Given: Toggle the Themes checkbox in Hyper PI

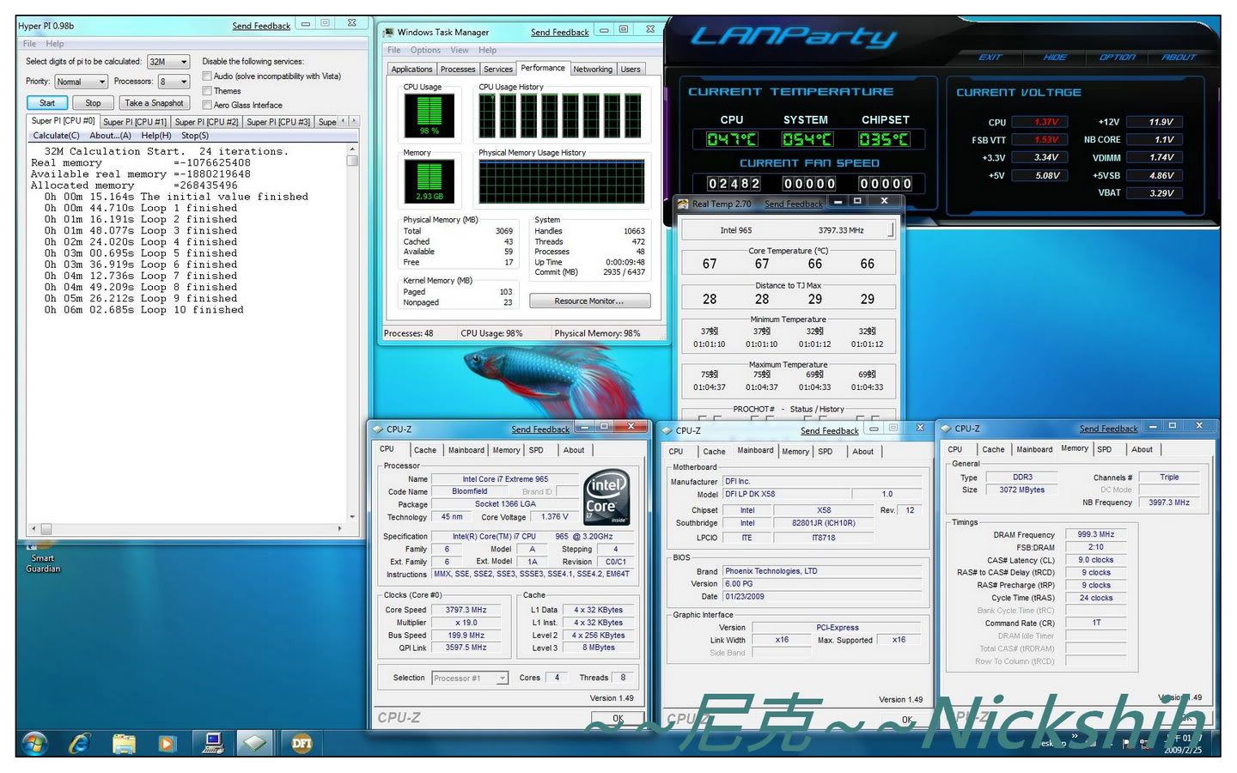Looking at the screenshot, I should coord(207,90).
